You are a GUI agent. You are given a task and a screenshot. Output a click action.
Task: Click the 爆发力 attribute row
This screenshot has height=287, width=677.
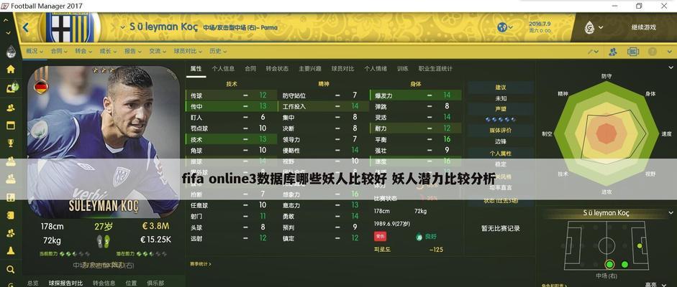[x=415, y=95]
